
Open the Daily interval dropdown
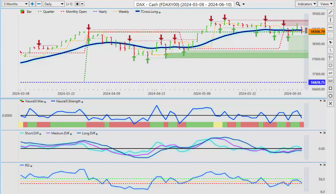pos(54,4)
